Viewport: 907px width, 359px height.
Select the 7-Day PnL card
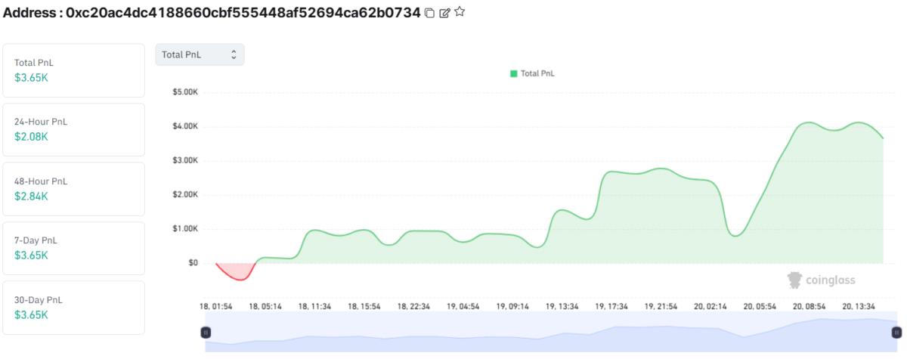pyautogui.click(x=73, y=248)
